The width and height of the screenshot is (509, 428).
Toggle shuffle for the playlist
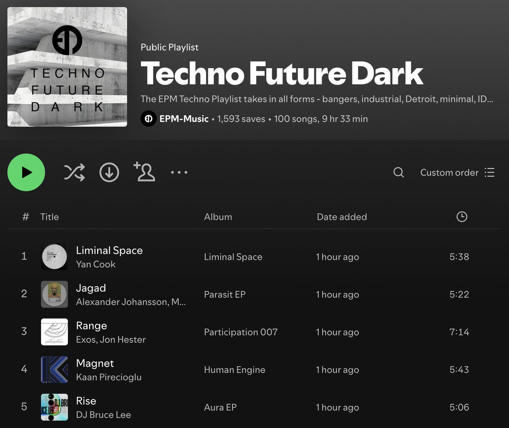[74, 172]
